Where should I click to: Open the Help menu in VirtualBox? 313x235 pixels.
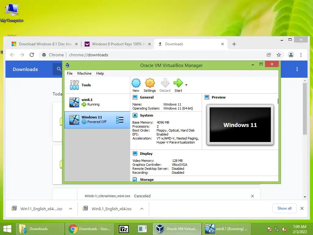click(100, 73)
